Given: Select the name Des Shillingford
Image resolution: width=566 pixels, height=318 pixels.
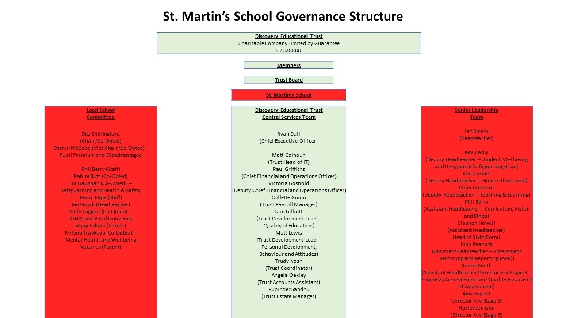Looking at the screenshot, I should [x=101, y=134].
